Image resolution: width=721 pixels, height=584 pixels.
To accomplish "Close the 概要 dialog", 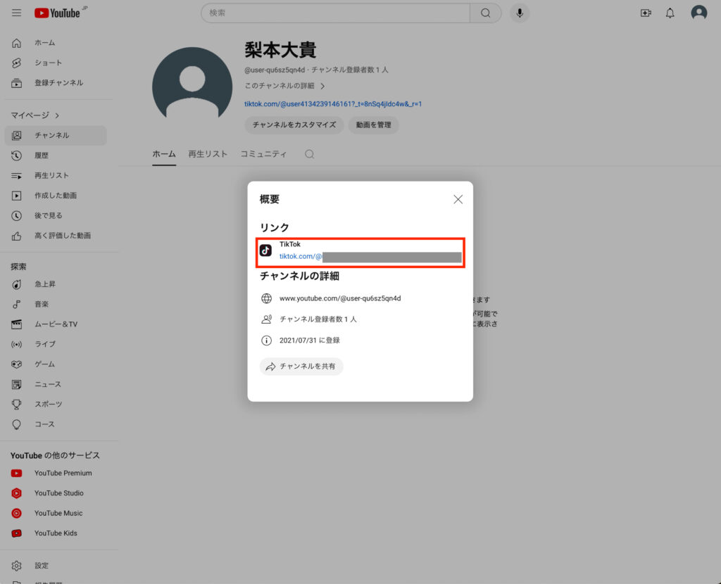I will [458, 199].
